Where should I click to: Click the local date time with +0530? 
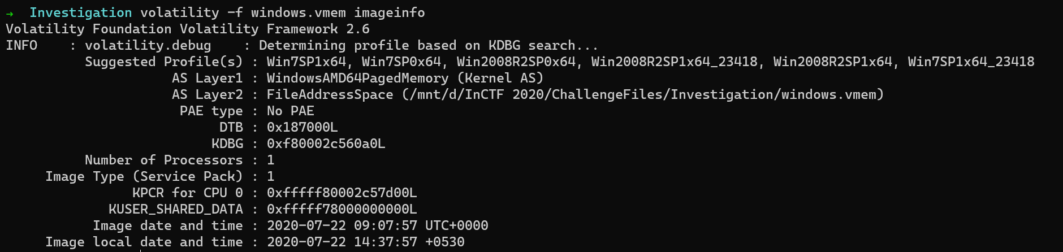[365, 242]
